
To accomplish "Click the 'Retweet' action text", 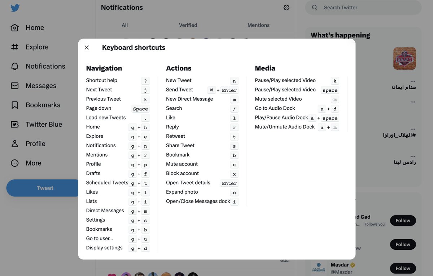I will [x=175, y=136].
